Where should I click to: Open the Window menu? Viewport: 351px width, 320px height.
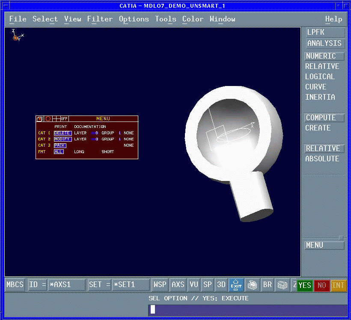222,19
